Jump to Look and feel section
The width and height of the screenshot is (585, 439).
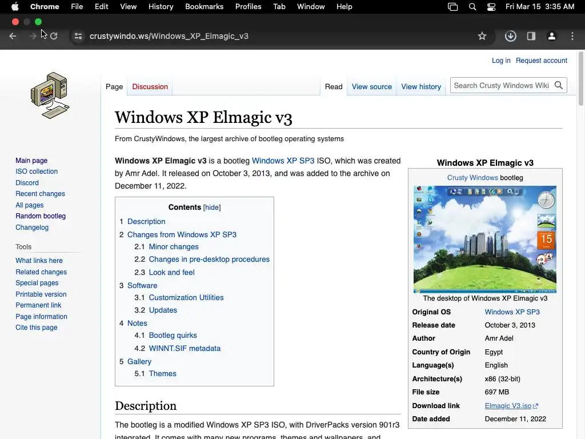171,273
